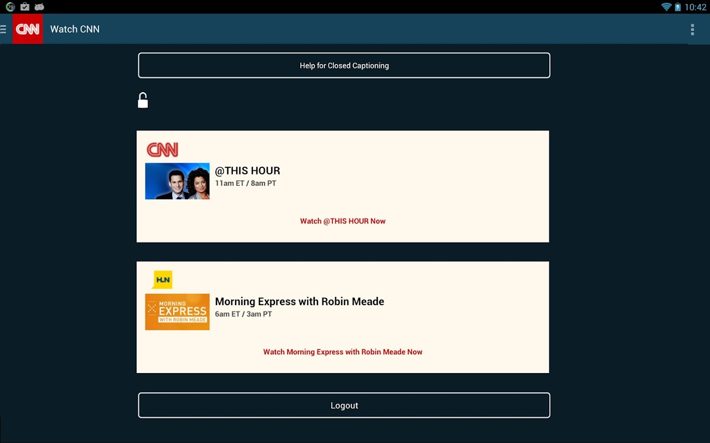Open the overflow menu

[692, 29]
